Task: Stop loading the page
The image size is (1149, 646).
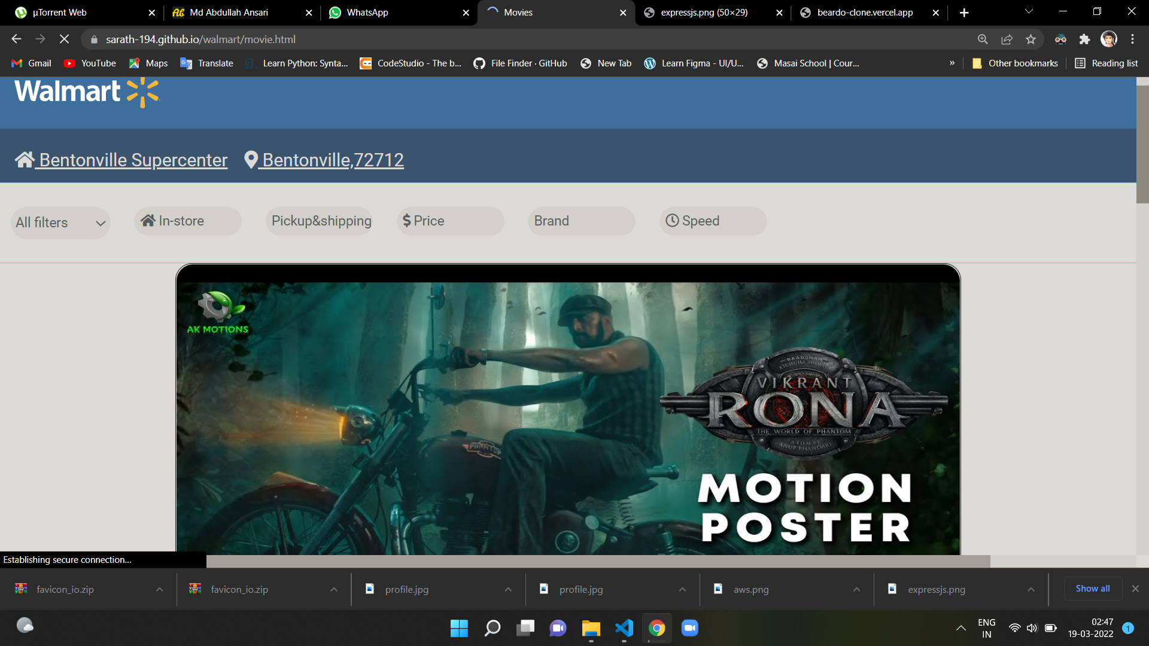Action: coord(64,39)
